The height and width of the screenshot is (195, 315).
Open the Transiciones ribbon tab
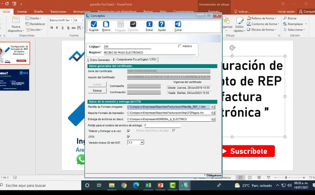58,12
